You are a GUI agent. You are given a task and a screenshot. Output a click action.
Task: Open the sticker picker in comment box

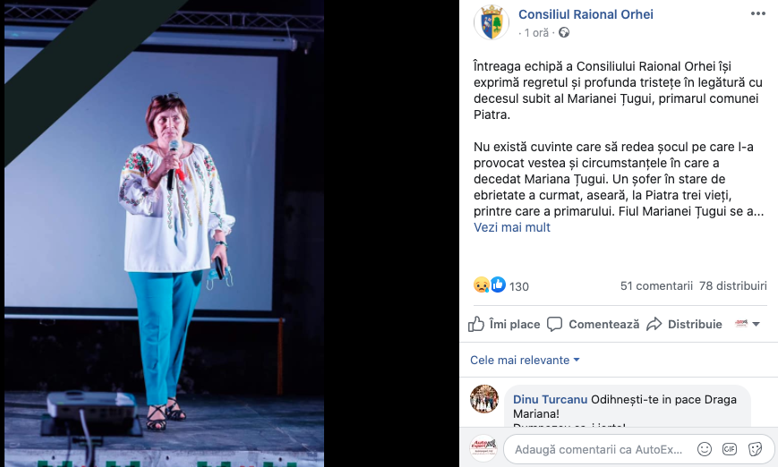756,449
